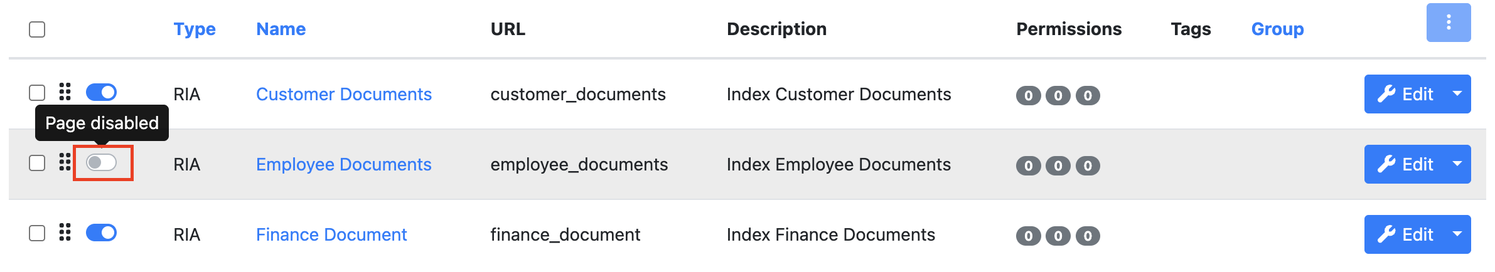Click the RIA type in Finance Document row

(186, 234)
